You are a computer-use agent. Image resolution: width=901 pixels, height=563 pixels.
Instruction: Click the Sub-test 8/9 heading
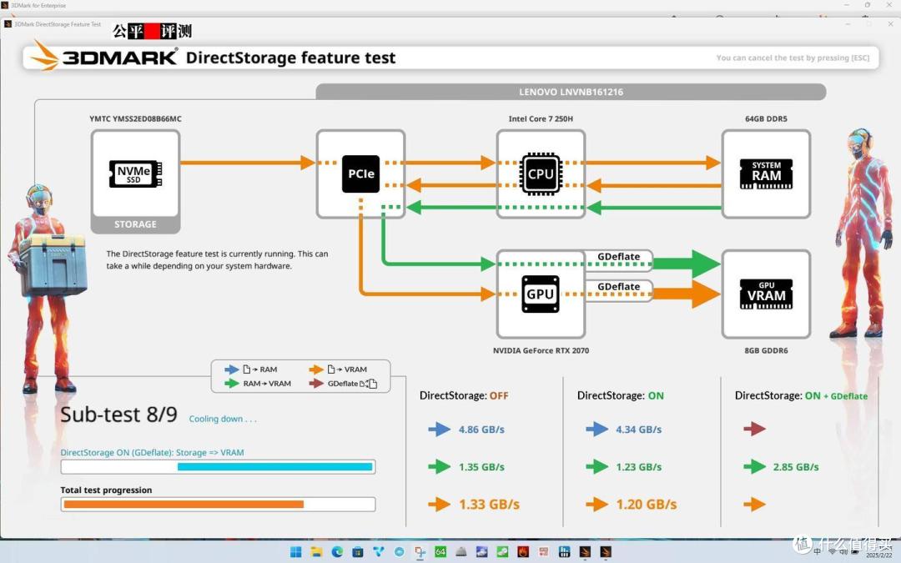(x=119, y=415)
